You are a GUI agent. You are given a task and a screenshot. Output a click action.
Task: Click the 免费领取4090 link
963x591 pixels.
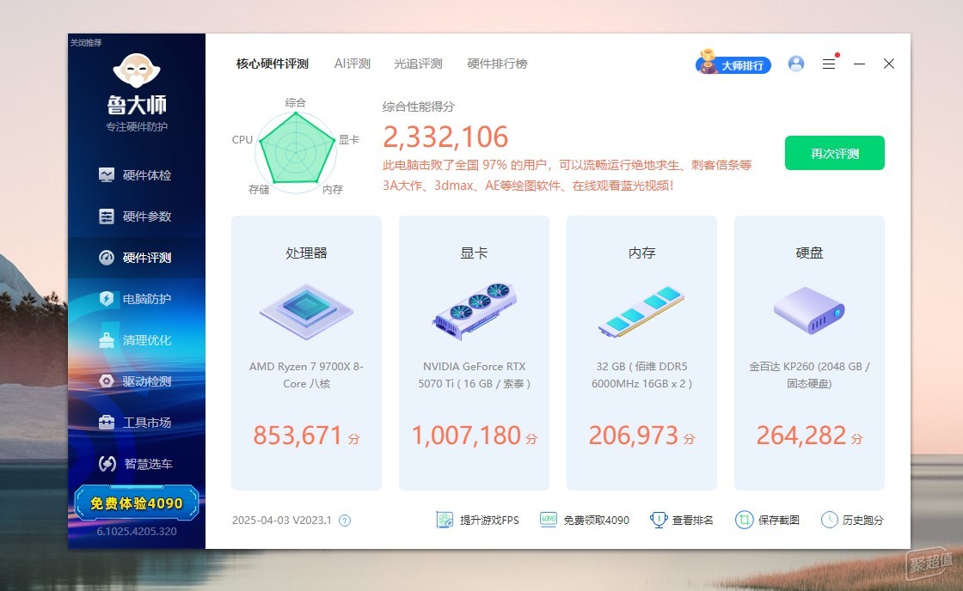click(597, 521)
